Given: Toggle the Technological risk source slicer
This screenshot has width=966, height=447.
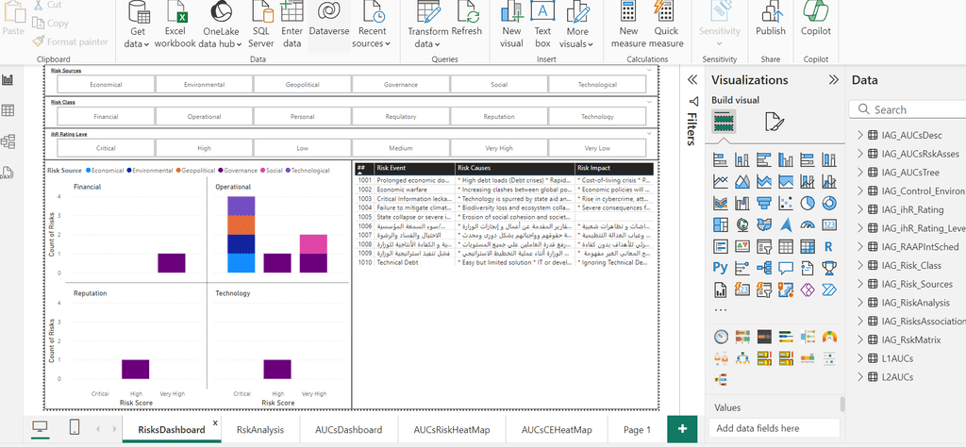Looking at the screenshot, I should pos(597,84).
